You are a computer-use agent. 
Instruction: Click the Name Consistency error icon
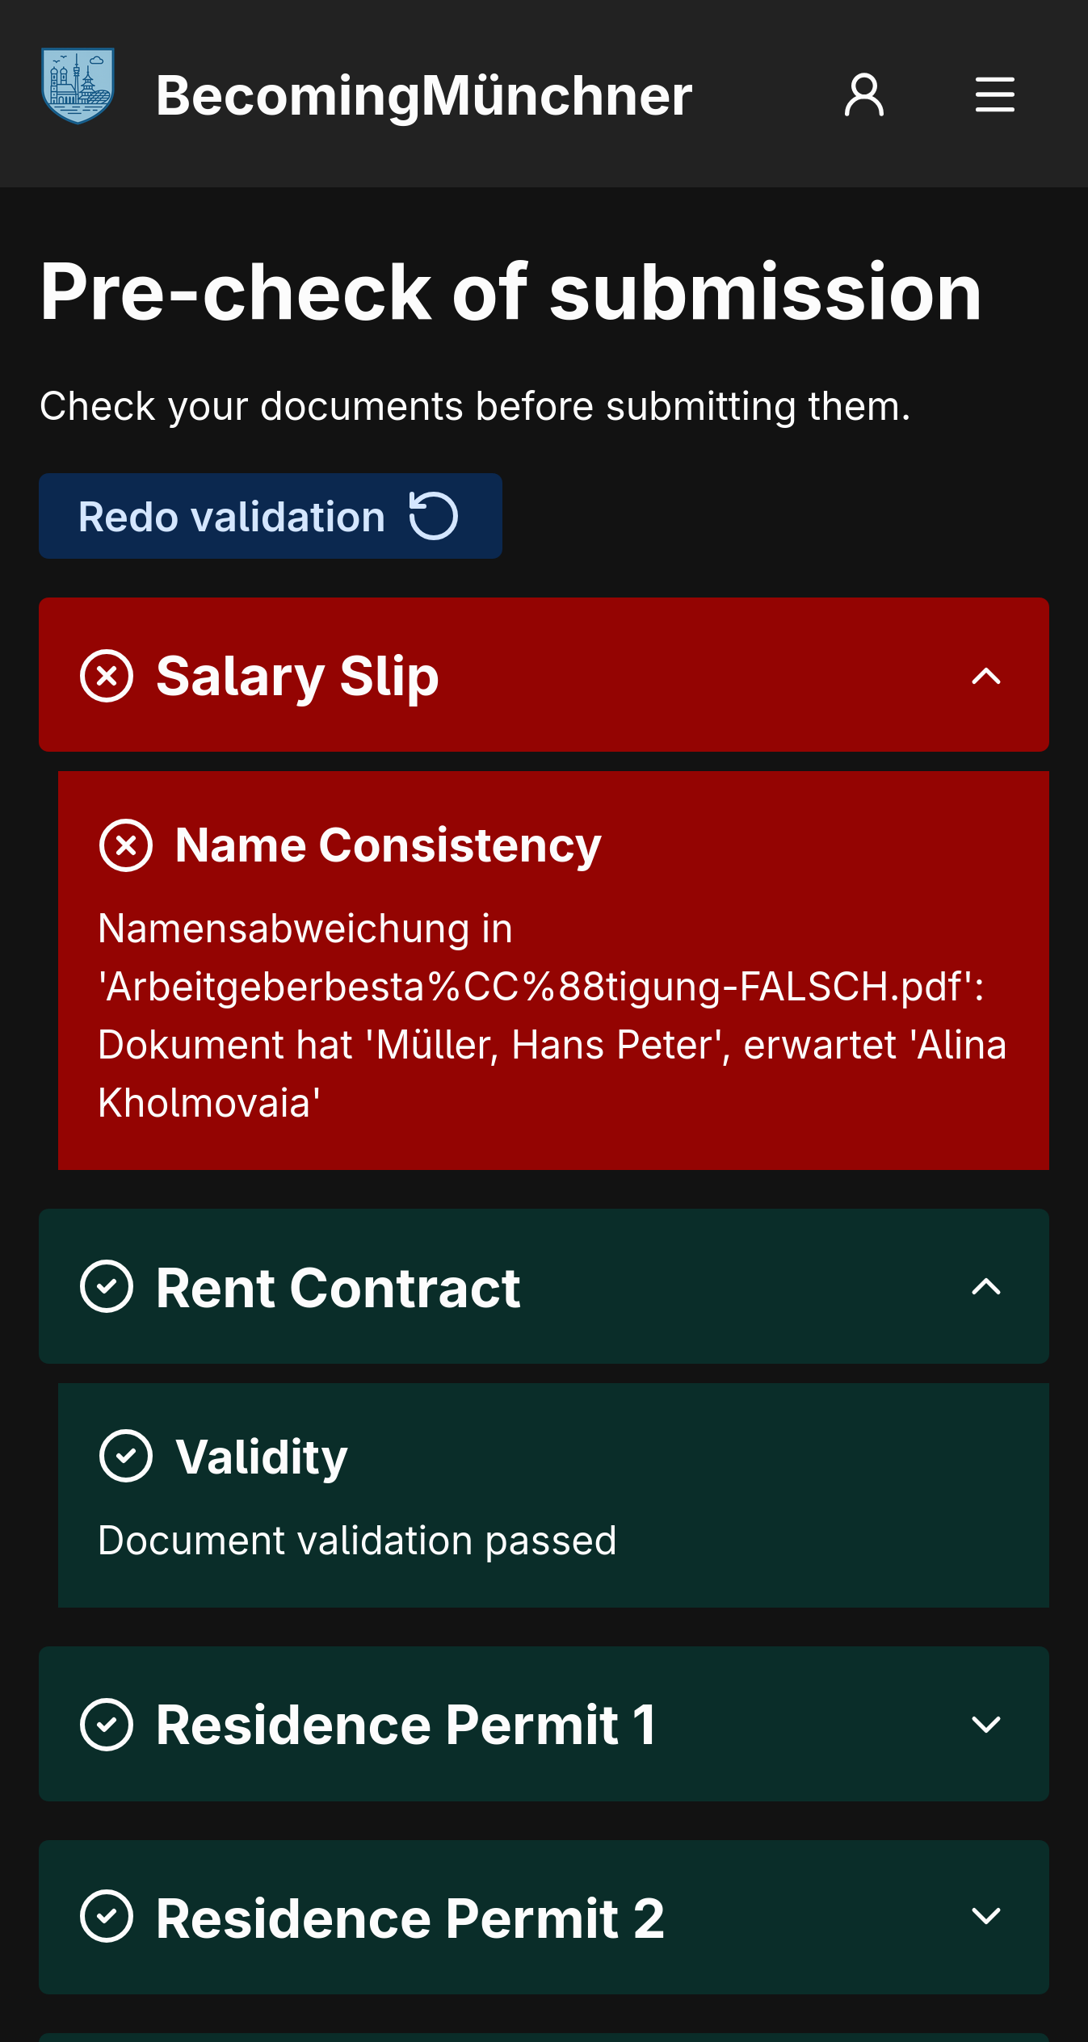click(x=126, y=845)
